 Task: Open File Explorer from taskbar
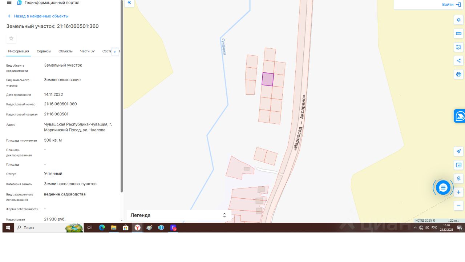coord(114,228)
